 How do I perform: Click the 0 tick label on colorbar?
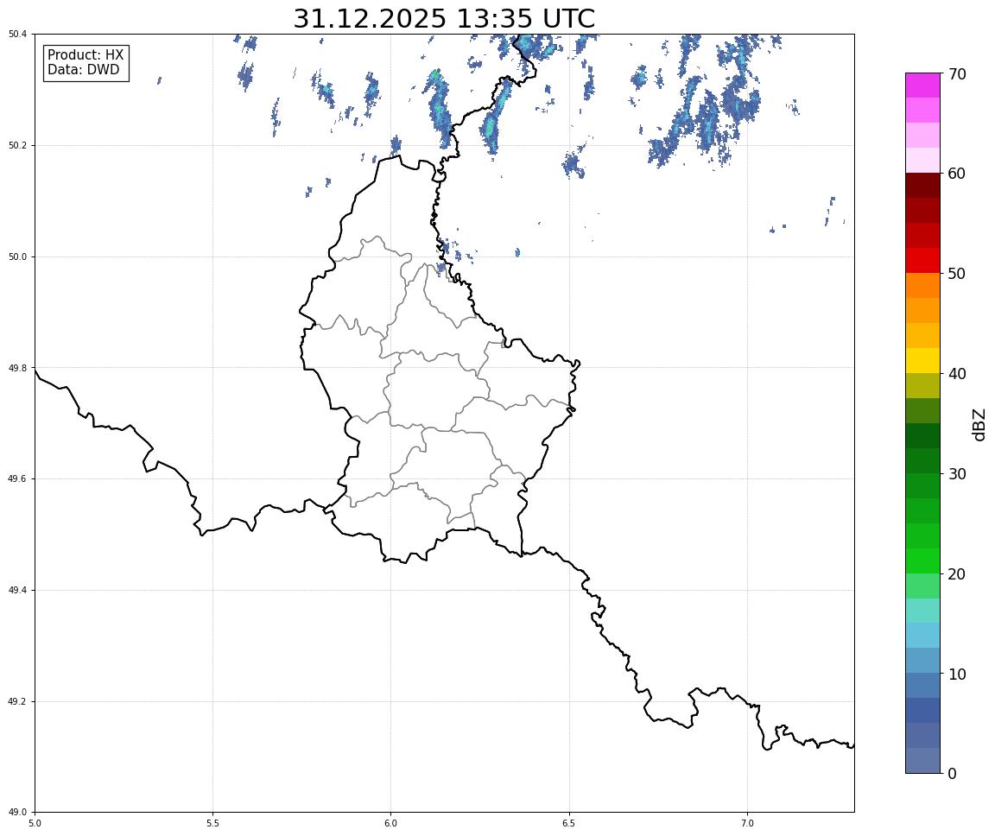pos(952,774)
